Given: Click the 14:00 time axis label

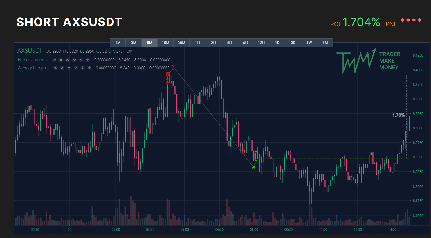Looking at the screenshot, I should click(x=392, y=230).
